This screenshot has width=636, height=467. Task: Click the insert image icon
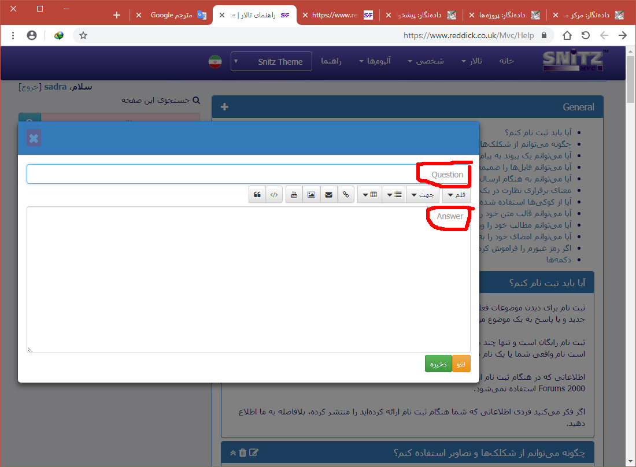click(x=311, y=195)
